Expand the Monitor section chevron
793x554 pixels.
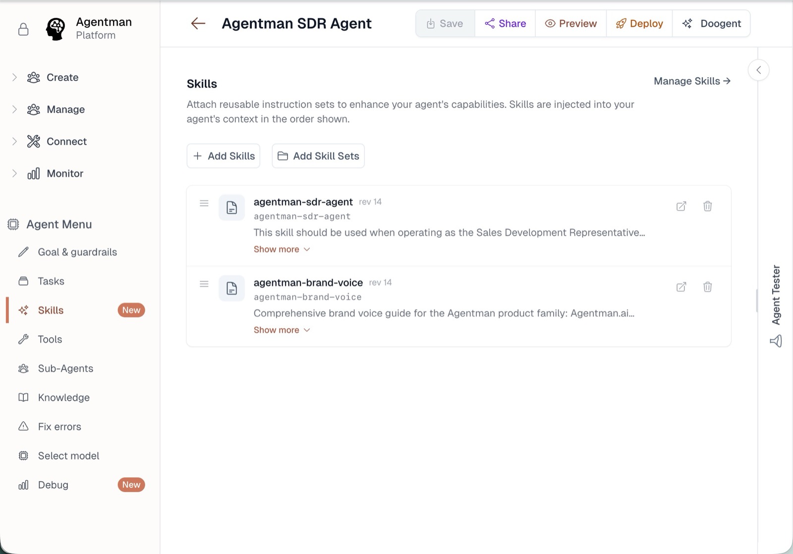pos(14,173)
